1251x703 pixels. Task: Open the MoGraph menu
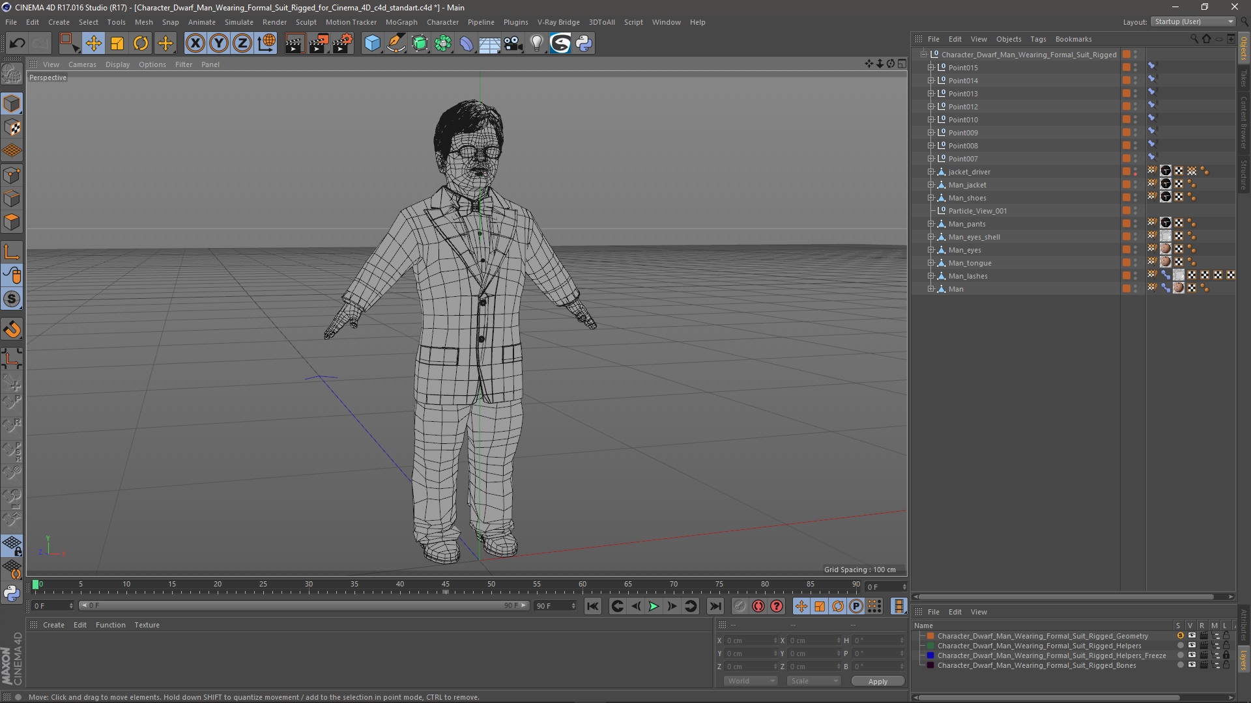point(401,22)
